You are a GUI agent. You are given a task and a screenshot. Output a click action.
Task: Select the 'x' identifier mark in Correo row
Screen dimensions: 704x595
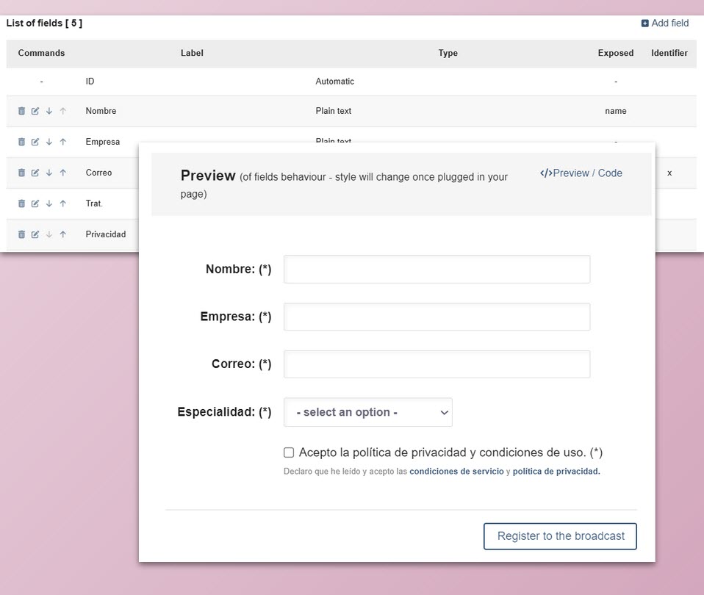click(669, 173)
